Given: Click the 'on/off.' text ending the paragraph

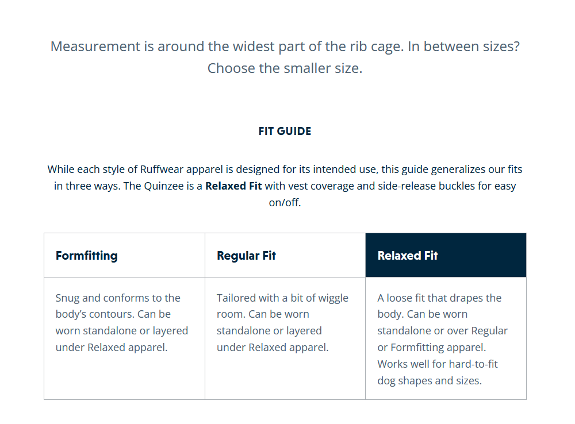Looking at the screenshot, I should tap(285, 203).
